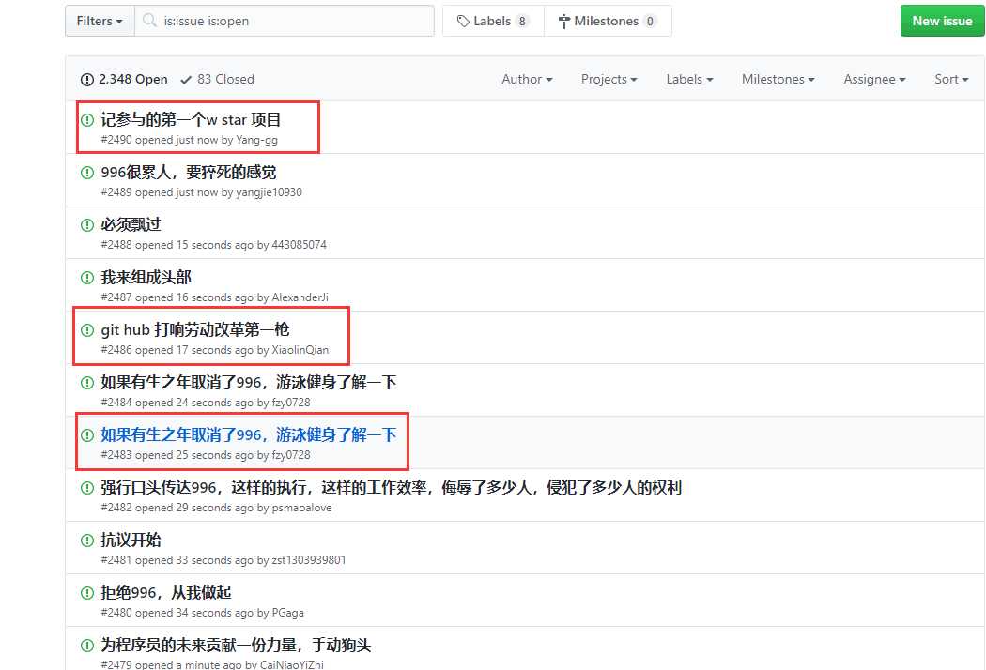Image resolution: width=986 pixels, height=670 pixels.
Task: Open issue '强行口头传达996…'
Action: (392, 487)
